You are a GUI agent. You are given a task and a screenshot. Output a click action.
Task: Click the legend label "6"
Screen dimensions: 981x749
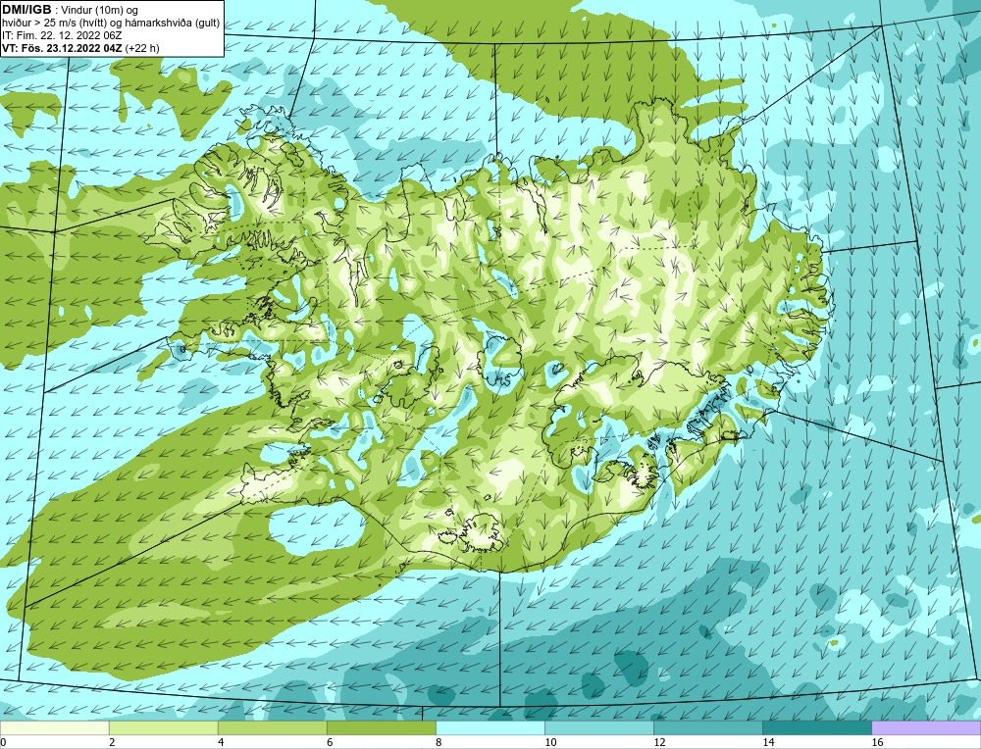tap(330, 742)
